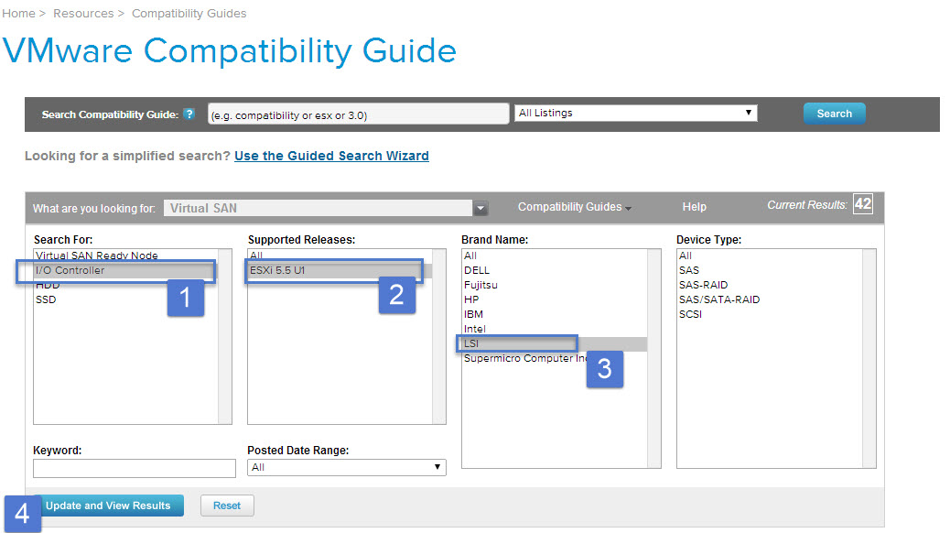The height and width of the screenshot is (533, 950).
Task: Select Supermicro Computer Inc brand
Action: click(x=555, y=358)
